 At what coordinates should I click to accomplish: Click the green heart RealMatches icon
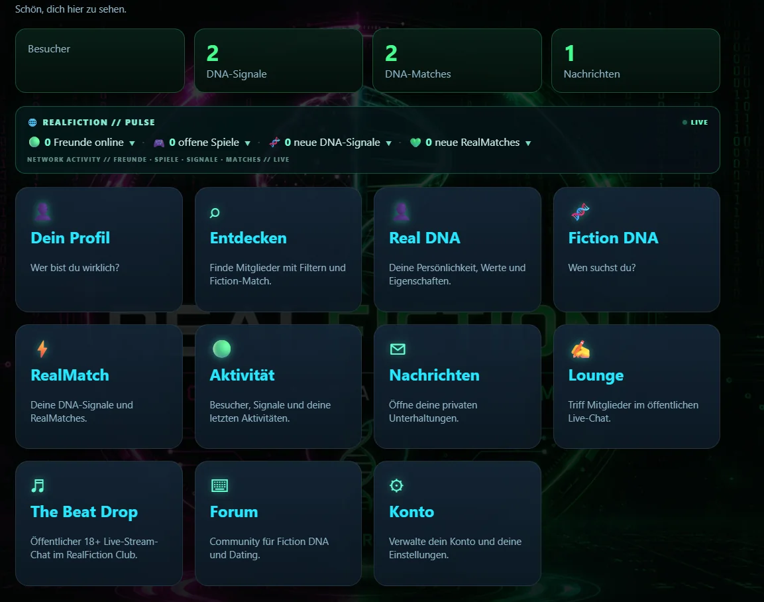coord(415,143)
